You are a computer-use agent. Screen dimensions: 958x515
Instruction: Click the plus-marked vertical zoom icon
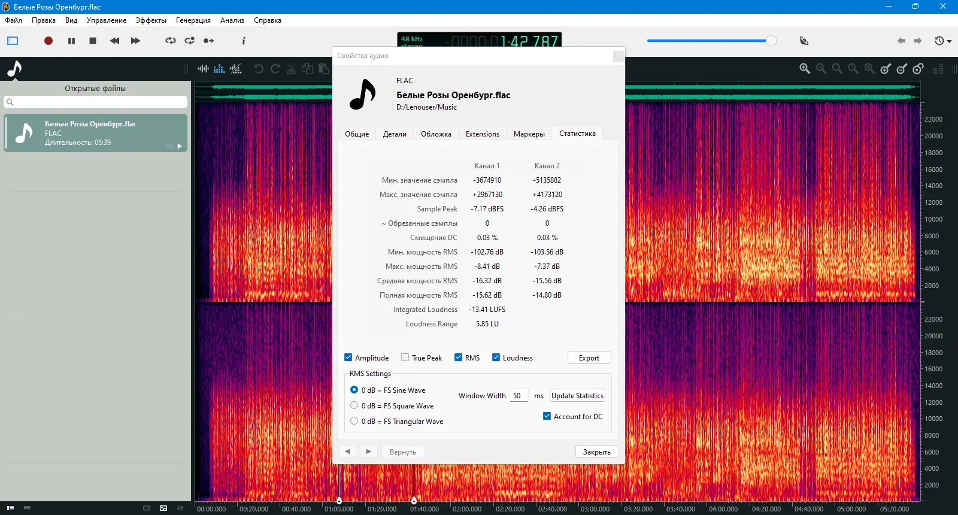click(x=886, y=69)
